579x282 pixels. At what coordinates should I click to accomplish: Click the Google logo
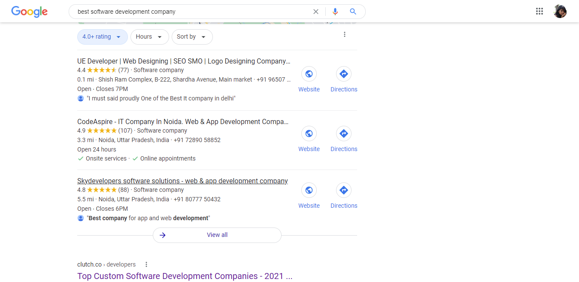29,12
